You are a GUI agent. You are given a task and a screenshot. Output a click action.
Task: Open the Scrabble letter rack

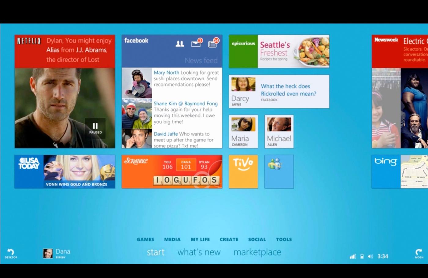(x=186, y=180)
